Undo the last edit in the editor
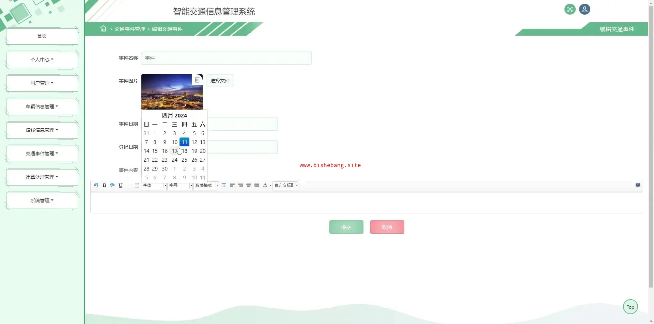Viewport: 654px width, 324px height. [96, 185]
